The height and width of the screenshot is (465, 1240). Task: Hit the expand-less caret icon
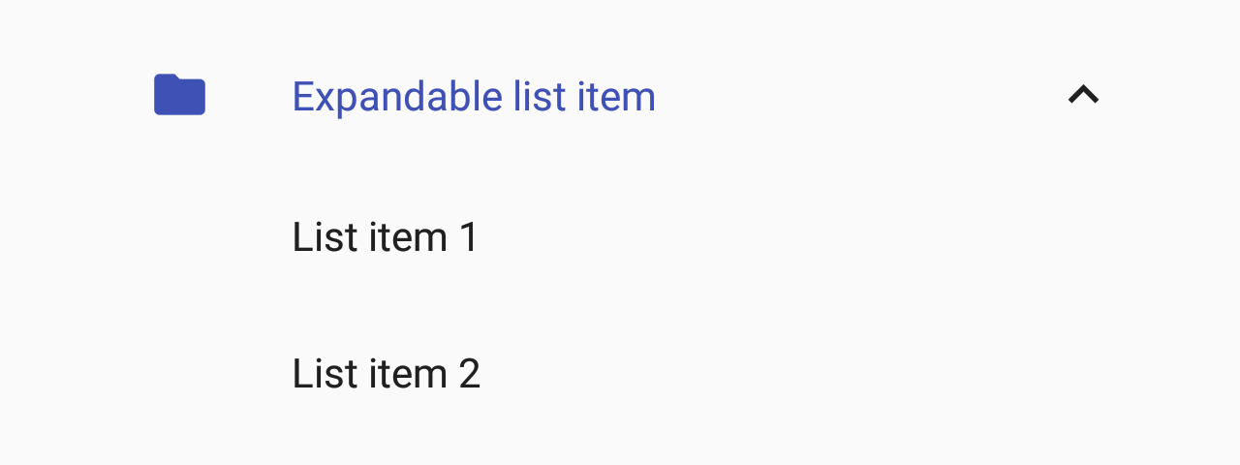tap(1083, 95)
